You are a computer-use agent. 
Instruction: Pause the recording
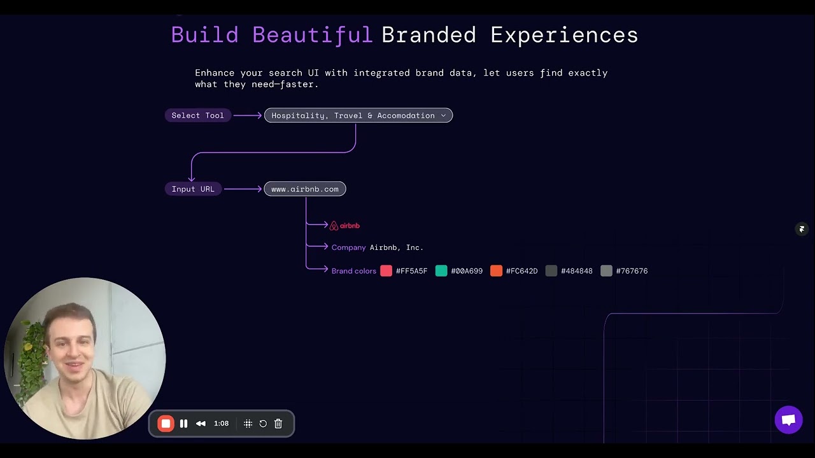[183, 424]
